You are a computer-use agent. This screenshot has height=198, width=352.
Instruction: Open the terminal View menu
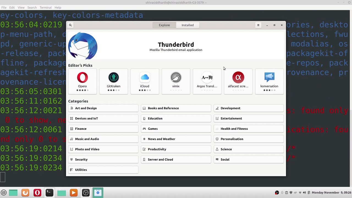21,7
